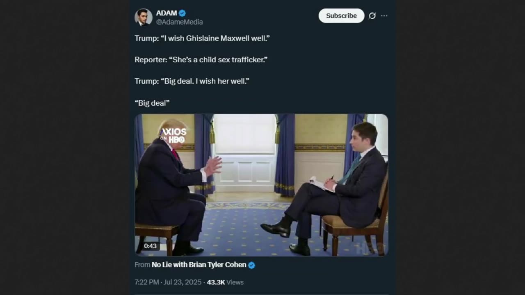The width and height of the screenshot is (525, 295).
Task: Click ADAM's profile avatar picture
Action: coord(144,17)
